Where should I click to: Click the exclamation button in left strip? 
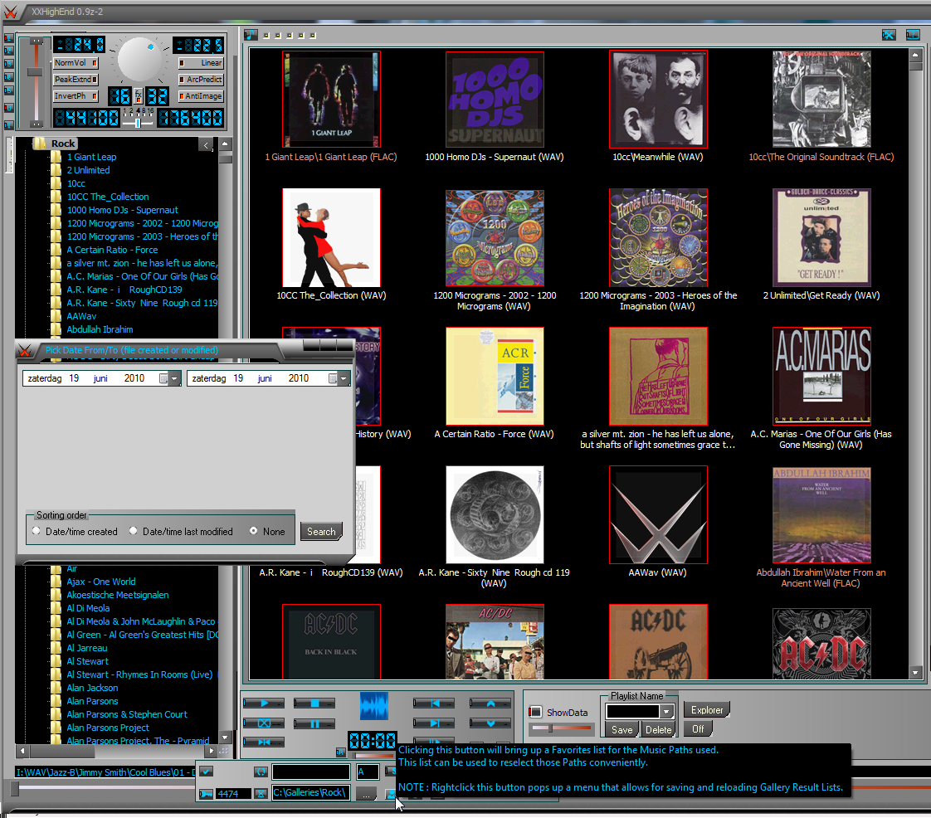9,125
